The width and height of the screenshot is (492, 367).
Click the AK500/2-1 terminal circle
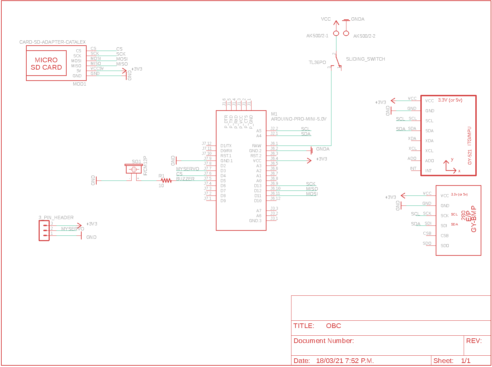336,33
